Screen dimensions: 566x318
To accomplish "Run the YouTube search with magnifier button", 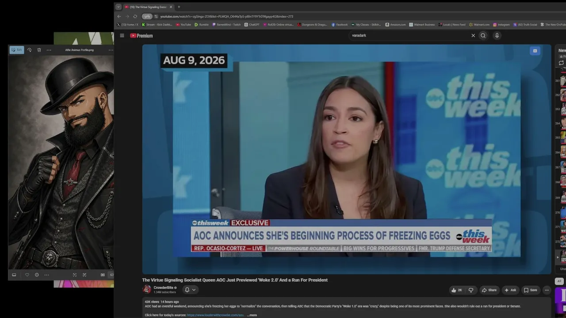I will 483,35.
